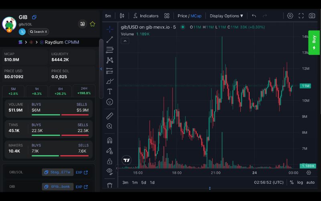Click the 11M current price label
This screenshot has height=201, width=321.
(305, 86)
